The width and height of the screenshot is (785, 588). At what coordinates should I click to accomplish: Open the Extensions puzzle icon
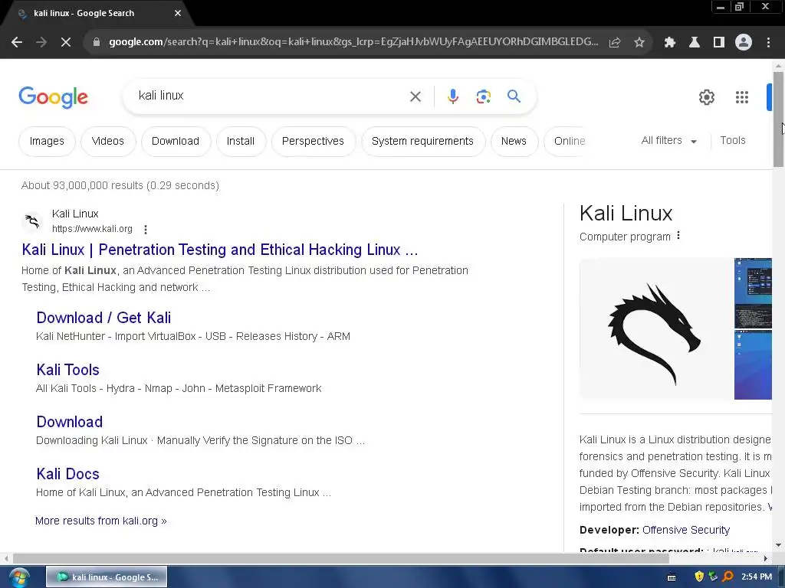point(670,43)
